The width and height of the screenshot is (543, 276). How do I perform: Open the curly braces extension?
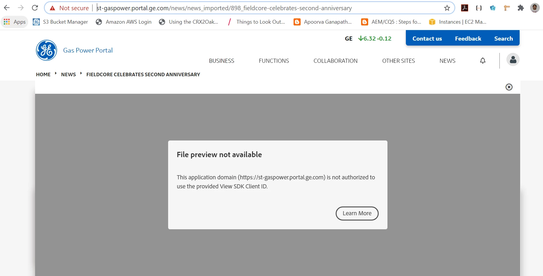(479, 8)
